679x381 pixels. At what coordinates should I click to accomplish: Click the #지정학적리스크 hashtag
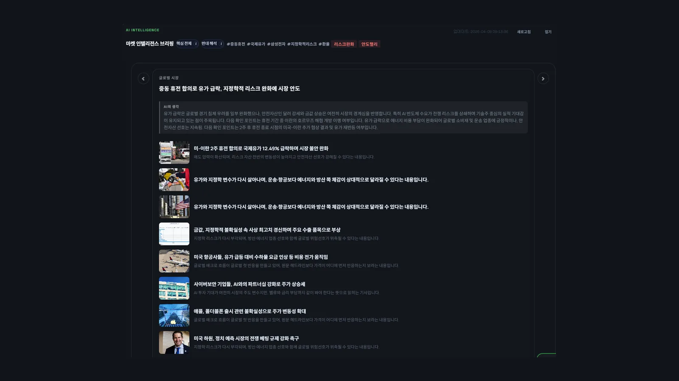coord(302,44)
